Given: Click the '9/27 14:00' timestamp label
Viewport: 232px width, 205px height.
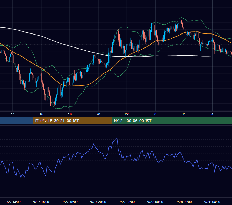Looking at the screenshot, I should (13, 202).
